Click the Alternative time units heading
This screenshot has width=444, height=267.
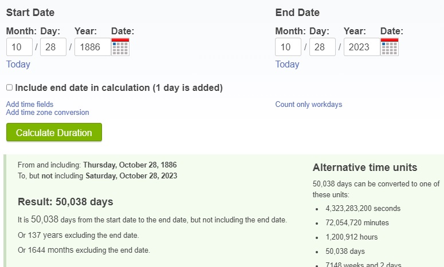coord(365,168)
